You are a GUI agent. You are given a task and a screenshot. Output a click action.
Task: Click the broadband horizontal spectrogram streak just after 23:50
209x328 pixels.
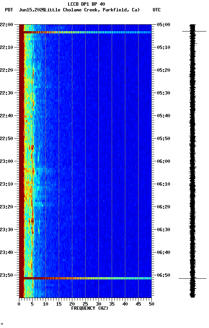pos(87,278)
